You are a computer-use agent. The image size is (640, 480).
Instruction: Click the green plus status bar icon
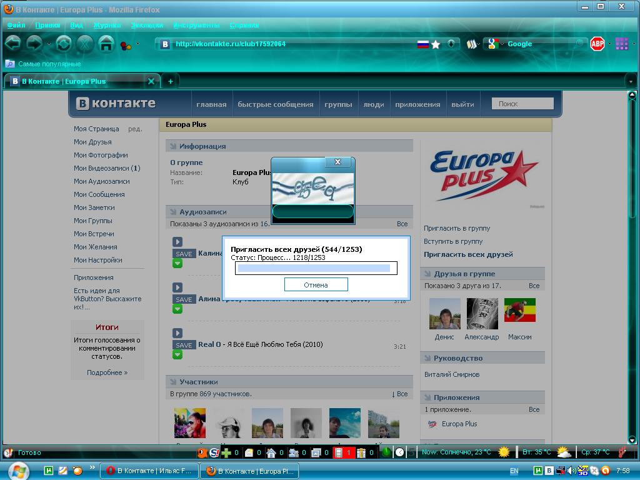pos(226,452)
